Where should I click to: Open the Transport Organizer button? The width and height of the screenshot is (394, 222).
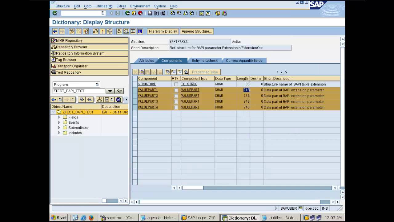[x=89, y=66]
